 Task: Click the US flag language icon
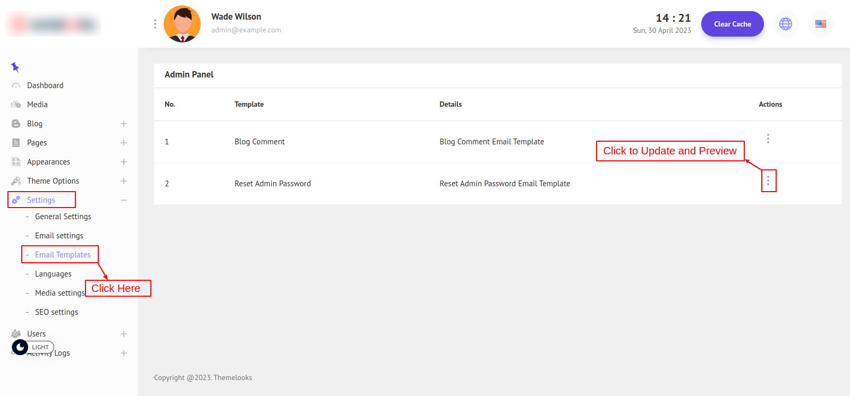coord(820,24)
